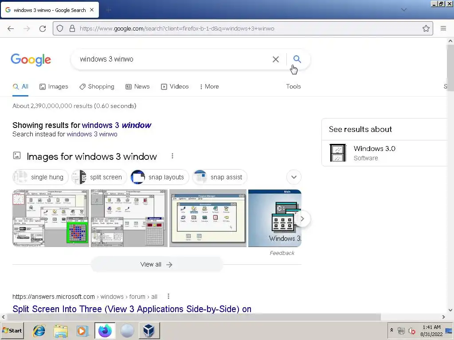Image resolution: width=454 pixels, height=340 pixels.
Task: Advance image carousel with the right arrow
Action: [302, 219]
